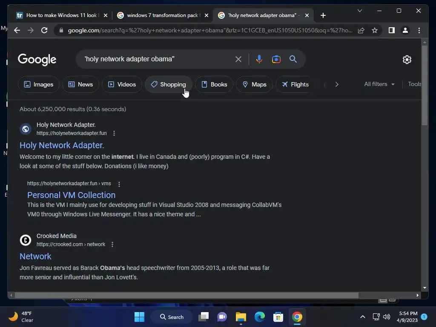The width and height of the screenshot is (436, 327).
Task: Open the clock showing 5:54 PM
Action: coord(407,317)
